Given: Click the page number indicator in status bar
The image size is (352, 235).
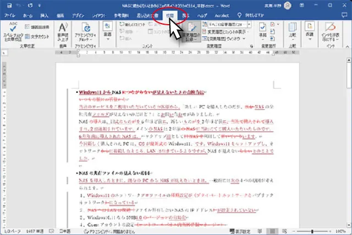Looking at the screenshot, I should (x=13, y=231).
